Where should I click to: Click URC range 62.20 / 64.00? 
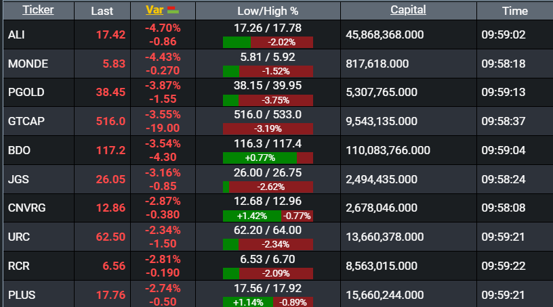point(268,230)
